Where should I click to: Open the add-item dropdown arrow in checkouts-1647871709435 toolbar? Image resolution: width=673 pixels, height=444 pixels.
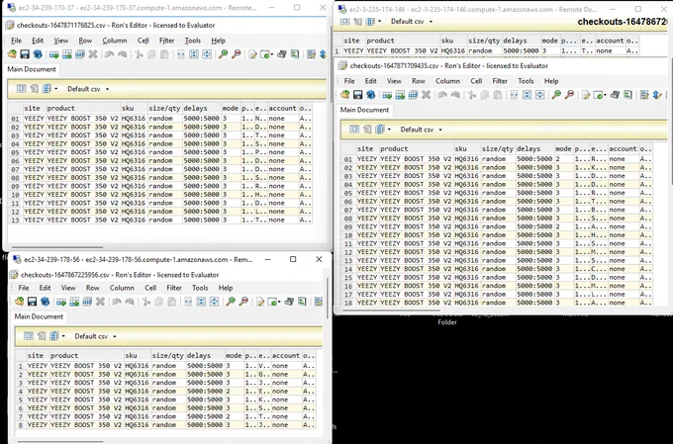point(605,95)
